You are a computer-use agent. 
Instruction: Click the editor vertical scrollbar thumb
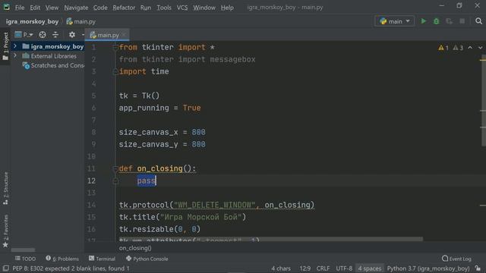[483, 99]
